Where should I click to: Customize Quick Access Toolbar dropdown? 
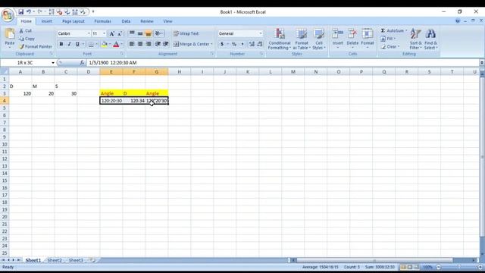tap(93, 12)
